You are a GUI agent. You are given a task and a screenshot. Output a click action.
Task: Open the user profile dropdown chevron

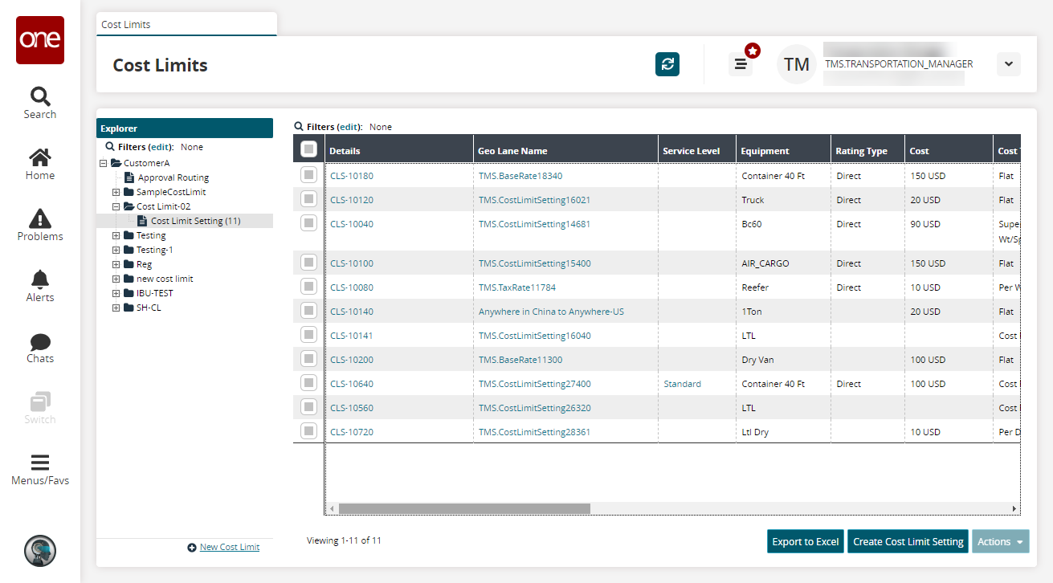(x=1008, y=64)
